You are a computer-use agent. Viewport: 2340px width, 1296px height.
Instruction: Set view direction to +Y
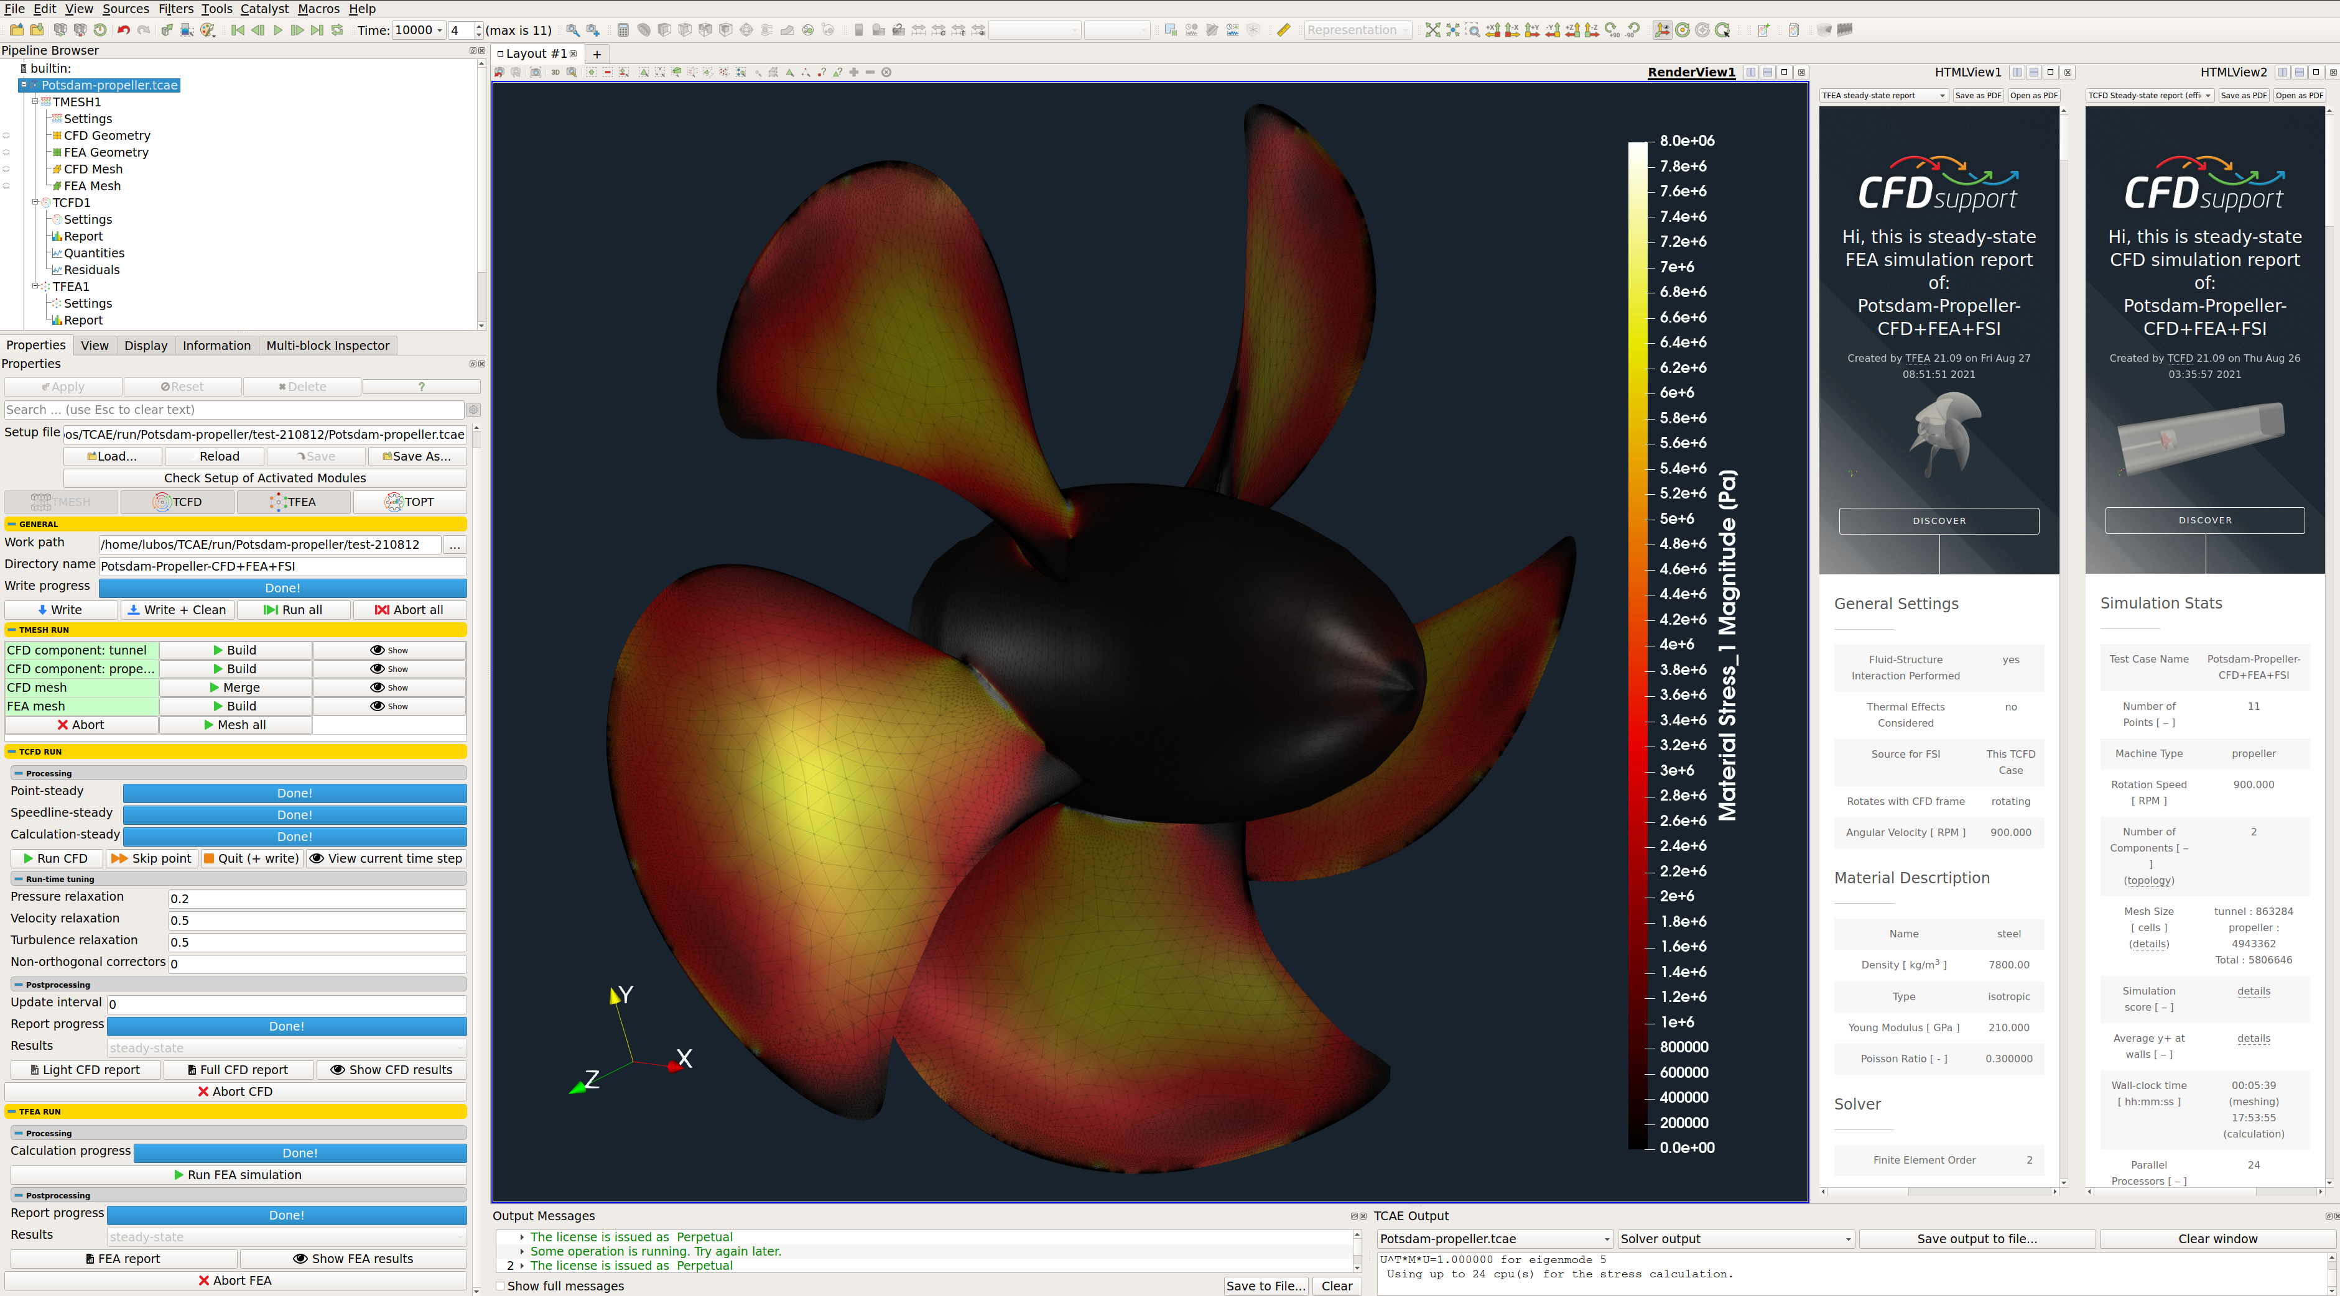pos(1533,30)
